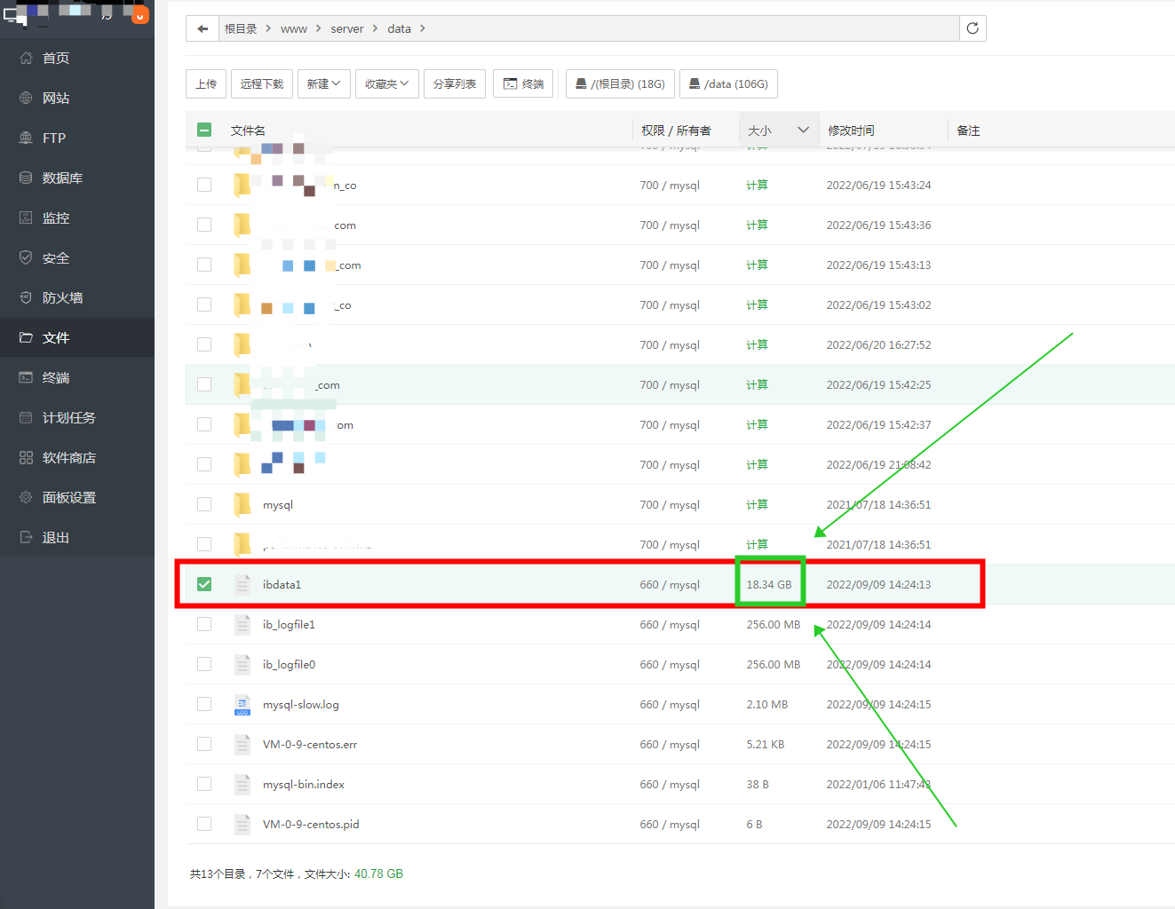Check the mysql-slow.log checkbox
The image size is (1175, 909).
click(204, 704)
